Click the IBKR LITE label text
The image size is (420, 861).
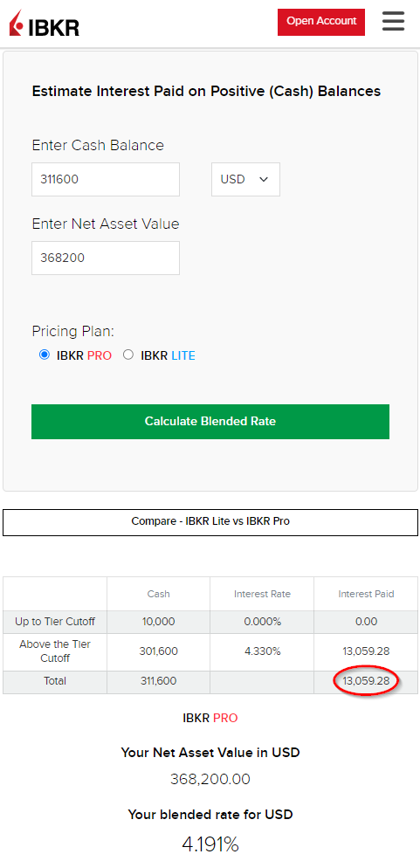(x=168, y=355)
